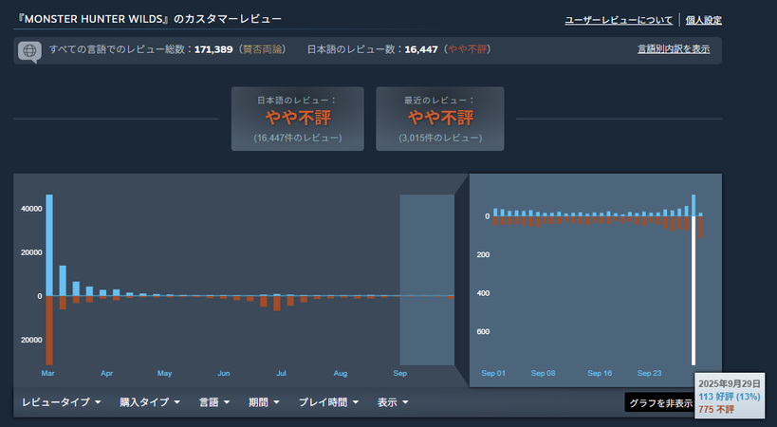The height and width of the screenshot is (427, 777).
Task: Show the 言語別内訳を表示 language breakdown
Action: click(673, 49)
